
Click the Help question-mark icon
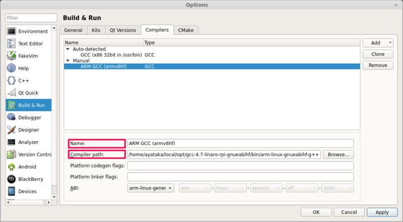pyautogui.click(x=11, y=68)
